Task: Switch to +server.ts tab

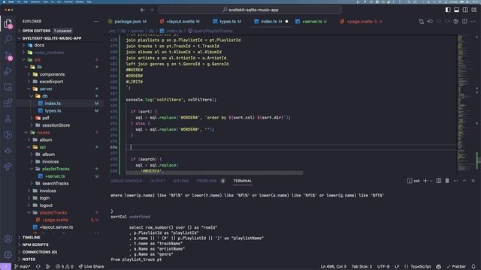Action: click(313, 22)
